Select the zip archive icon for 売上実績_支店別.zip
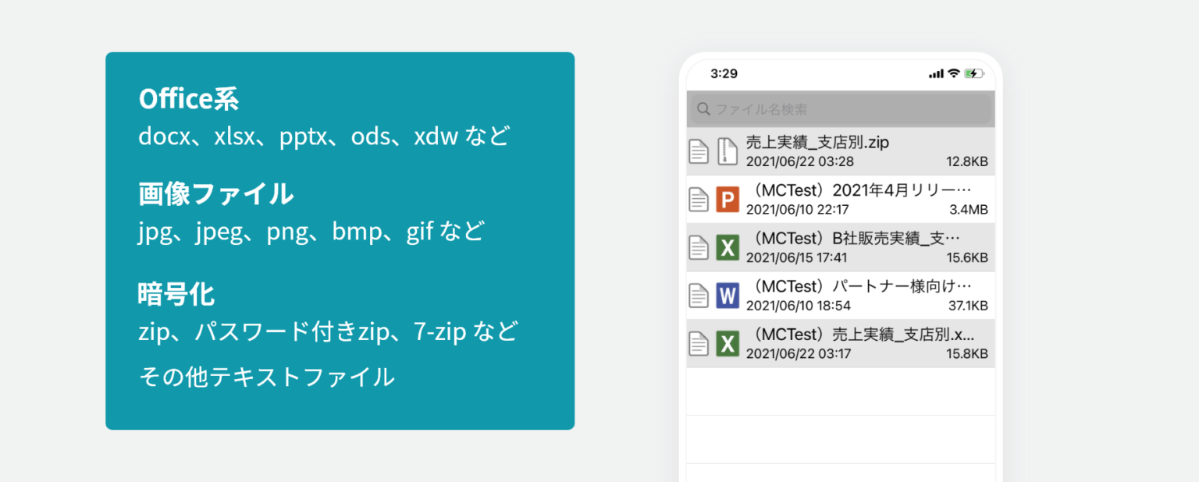1199x482 pixels. pyautogui.click(x=727, y=151)
